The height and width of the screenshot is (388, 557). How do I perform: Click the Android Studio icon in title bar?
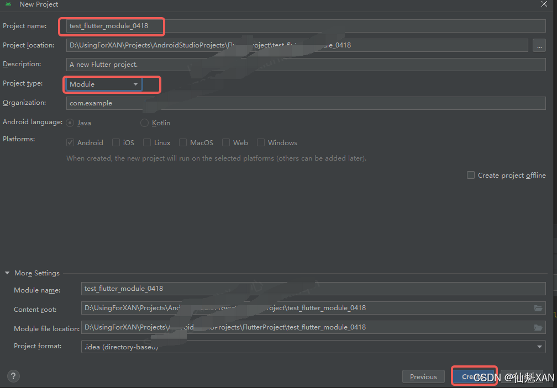[x=8, y=4]
